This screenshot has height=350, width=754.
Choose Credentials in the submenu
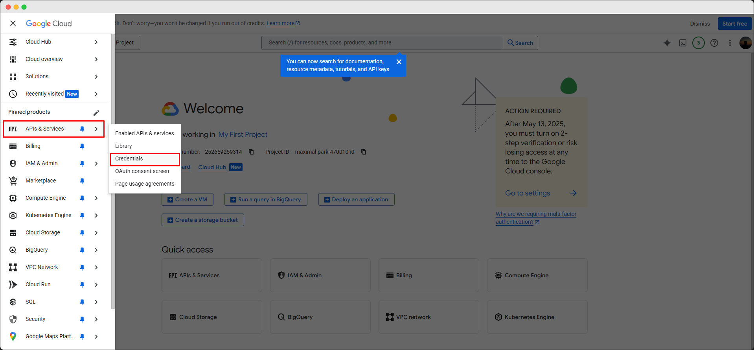point(145,158)
